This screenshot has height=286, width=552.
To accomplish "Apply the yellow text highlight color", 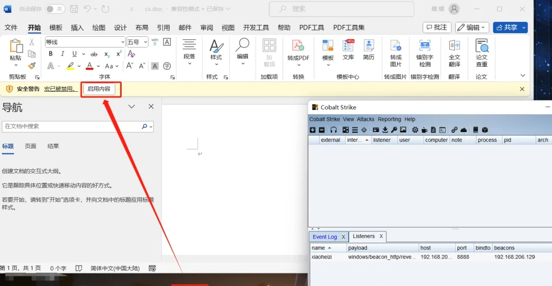I will 71,66.
